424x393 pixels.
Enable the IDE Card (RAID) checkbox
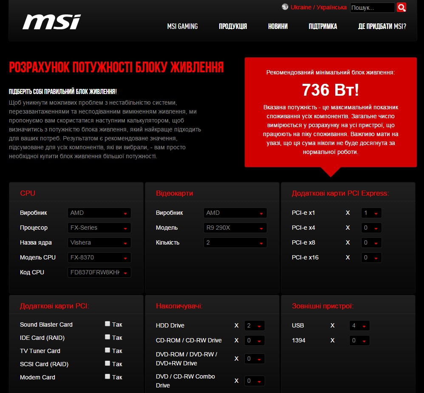pos(107,337)
